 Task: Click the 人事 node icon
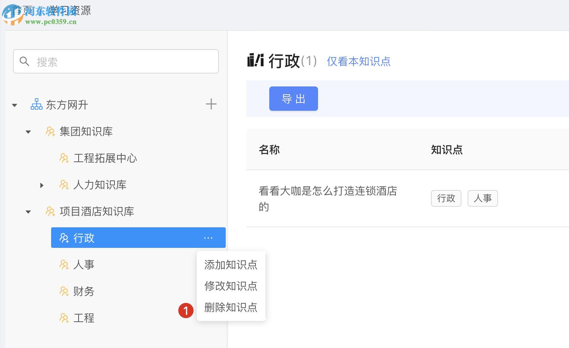pyautogui.click(x=64, y=265)
